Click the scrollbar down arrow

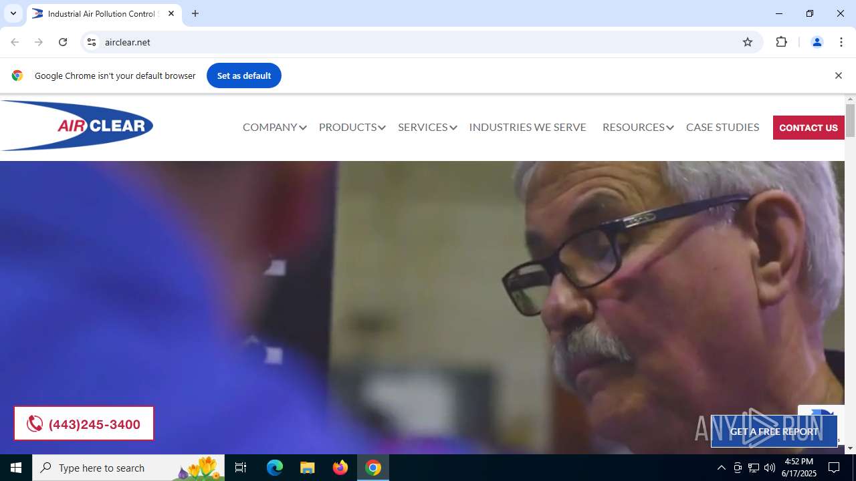click(x=850, y=448)
